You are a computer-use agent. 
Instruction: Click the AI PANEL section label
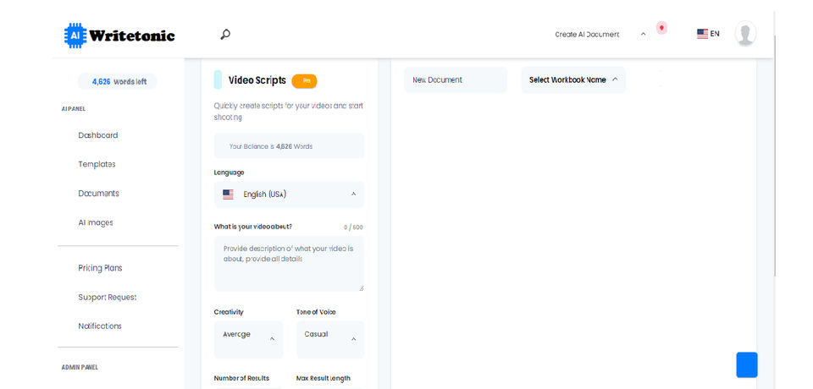[73, 109]
